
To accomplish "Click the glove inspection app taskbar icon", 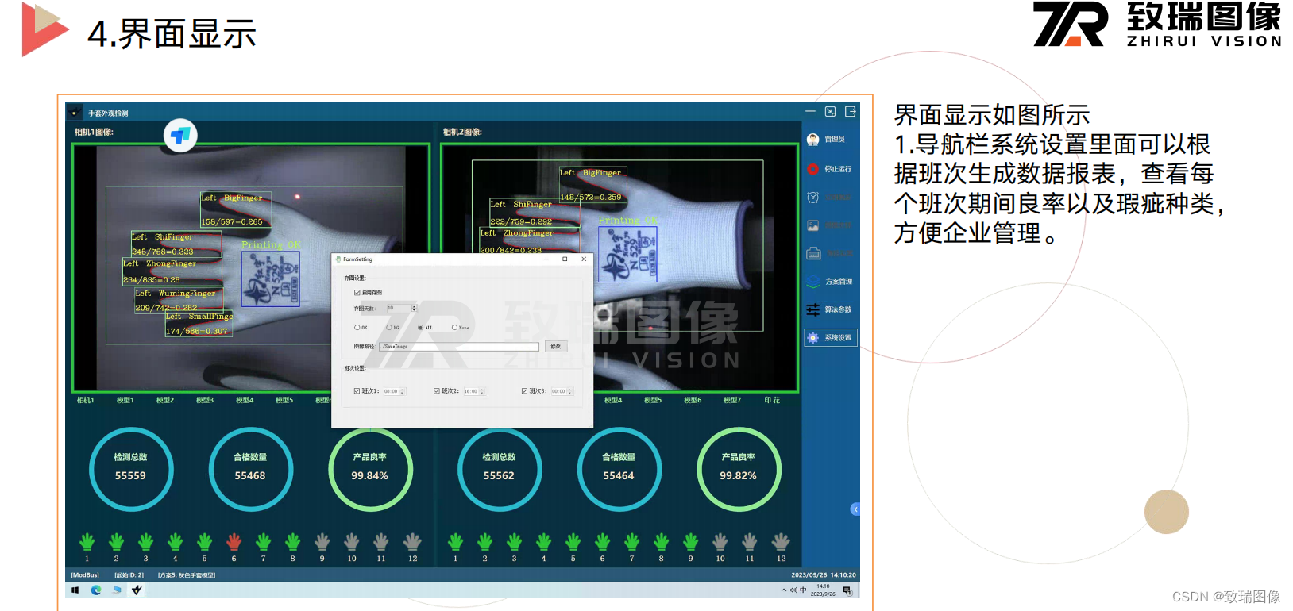I will (137, 590).
